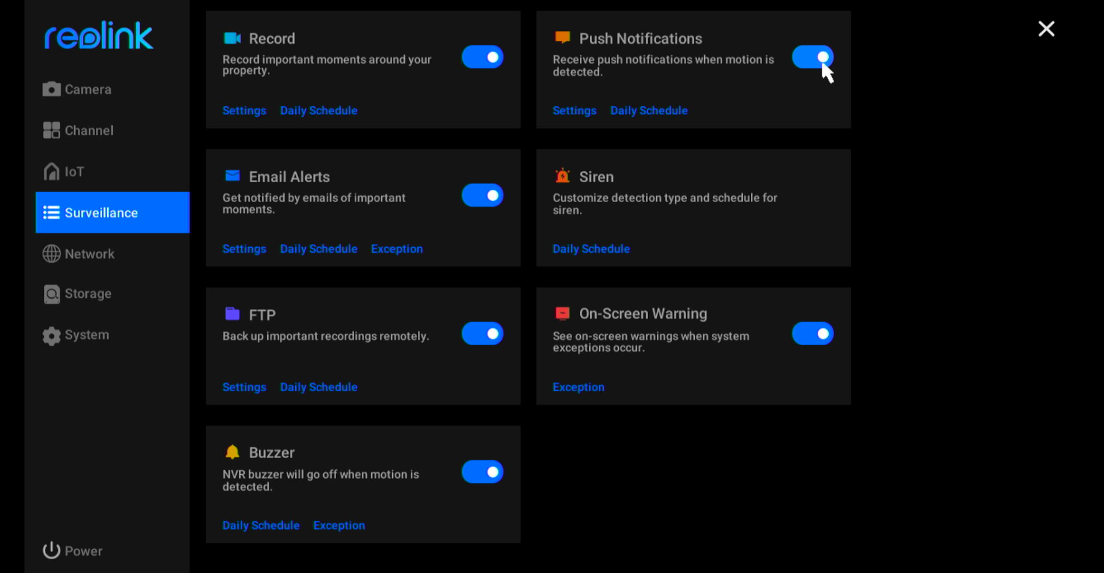Click the Siren alarm icon
Screen dimensions: 1104x573
pyautogui.click(x=562, y=175)
